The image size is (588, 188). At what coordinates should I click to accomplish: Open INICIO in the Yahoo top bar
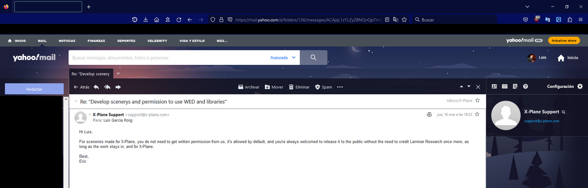pyautogui.click(x=17, y=40)
